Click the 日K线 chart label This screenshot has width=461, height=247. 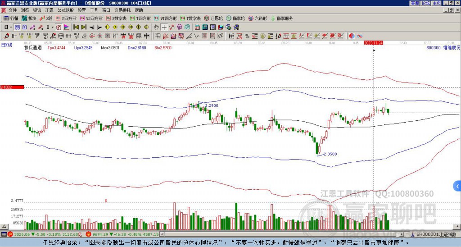pyautogui.click(x=6, y=45)
